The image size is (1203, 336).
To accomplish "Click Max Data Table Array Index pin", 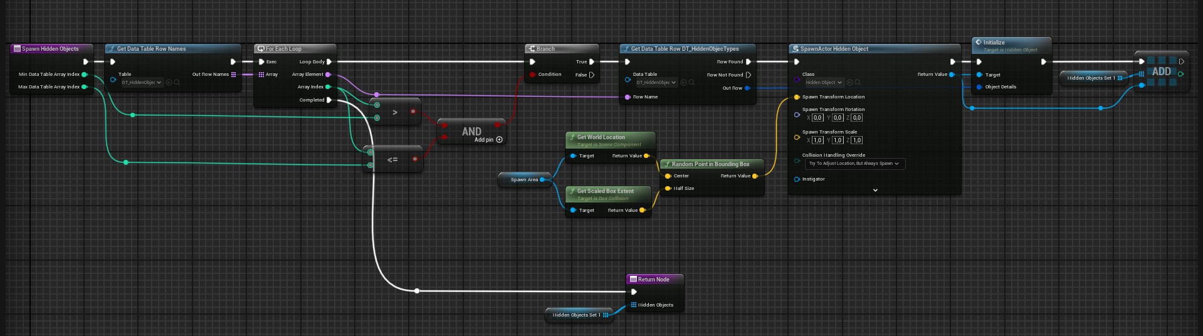I will (x=85, y=87).
